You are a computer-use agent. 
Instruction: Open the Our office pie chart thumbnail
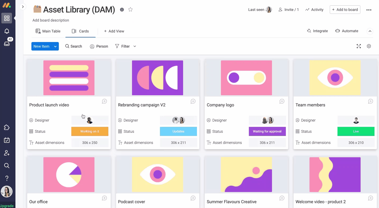click(x=69, y=174)
